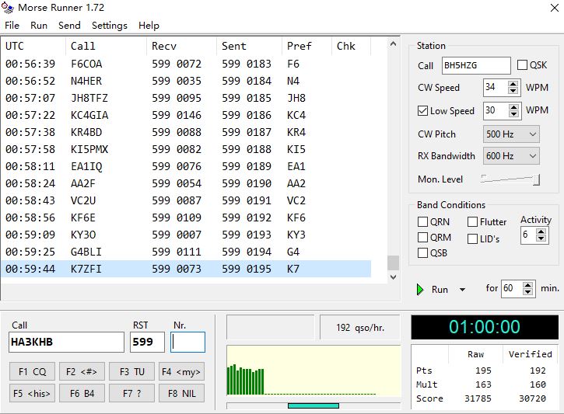Click the green Run play icon
The image size is (564, 414).
point(420,290)
